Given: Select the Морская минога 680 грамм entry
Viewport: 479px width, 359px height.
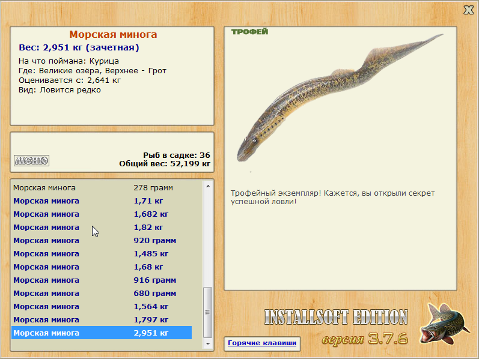Looking at the screenshot, I should point(102,293).
